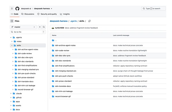Click 'adopt native GitHub stack workflow' commit message
Viewport: 172px width, 112px height.
(x=127, y=76)
